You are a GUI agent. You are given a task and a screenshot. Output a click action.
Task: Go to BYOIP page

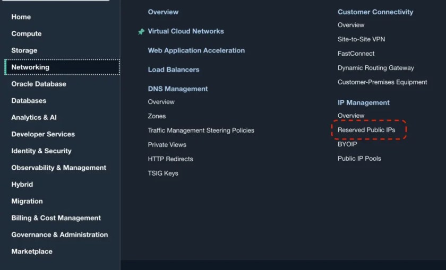pyautogui.click(x=347, y=144)
